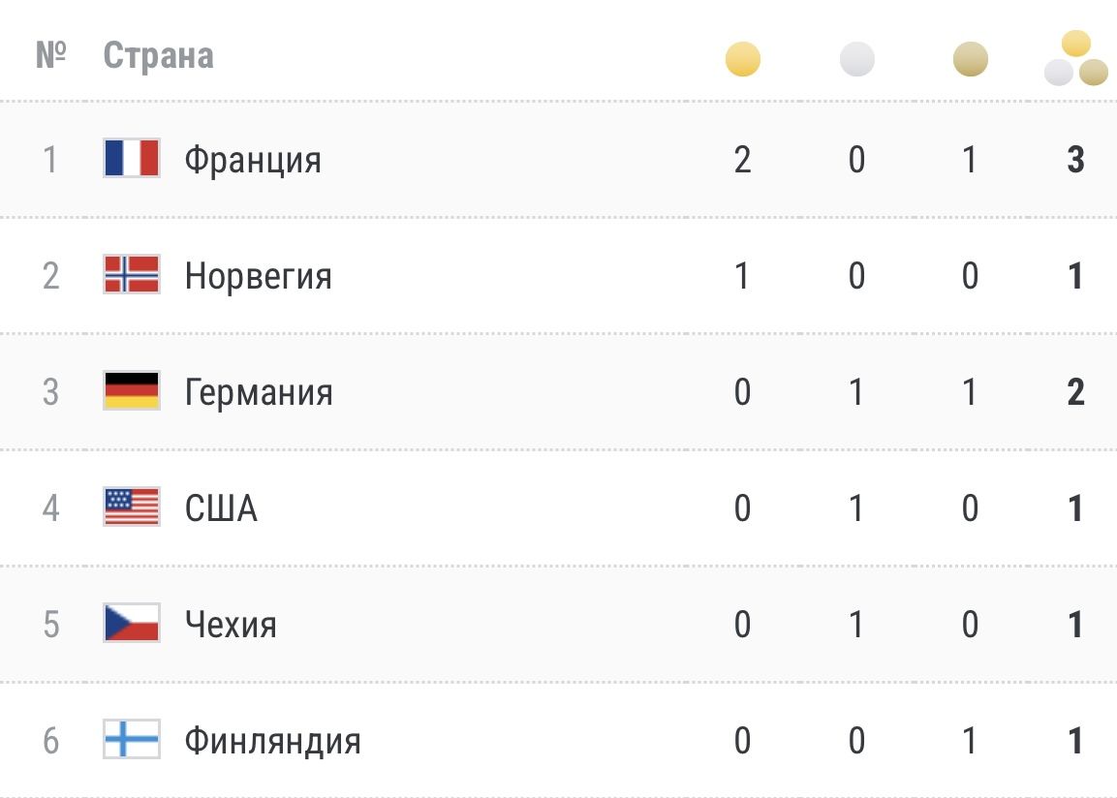Screen dimensions: 1117x798
Task: Click the bronze medal column icon
Action: (x=971, y=58)
